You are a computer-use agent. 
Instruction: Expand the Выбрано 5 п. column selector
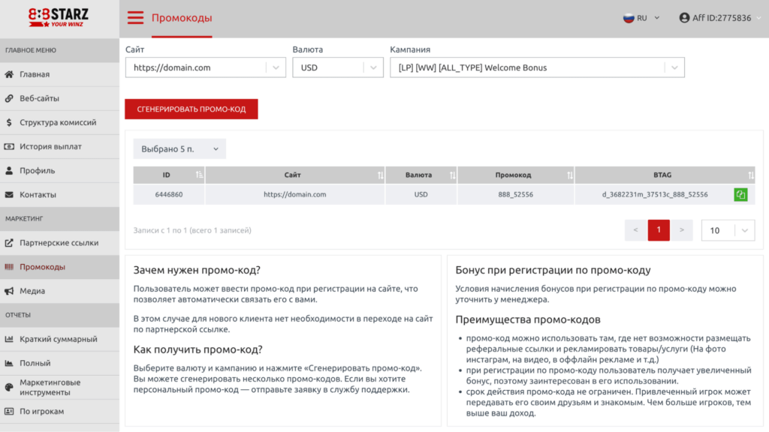click(179, 149)
